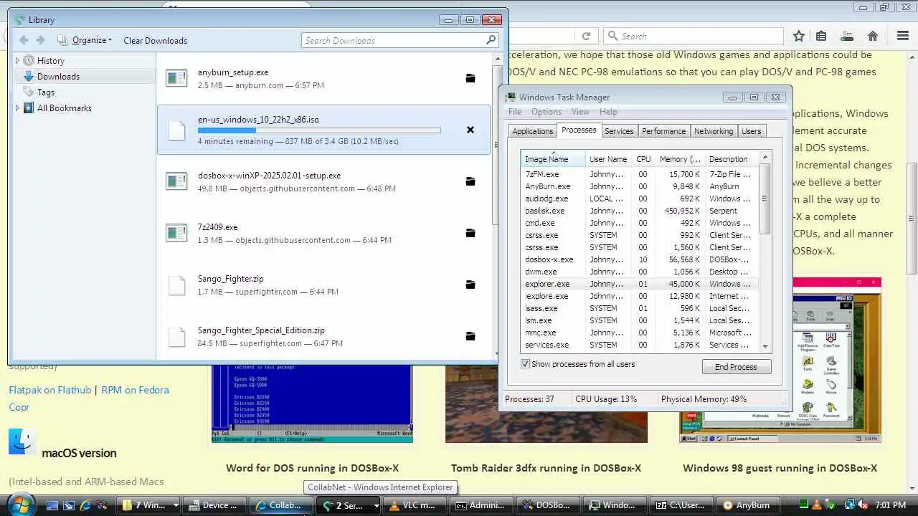The height and width of the screenshot is (516, 918).
Task: Select the explorer.exe process row
Action: [638, 284]
